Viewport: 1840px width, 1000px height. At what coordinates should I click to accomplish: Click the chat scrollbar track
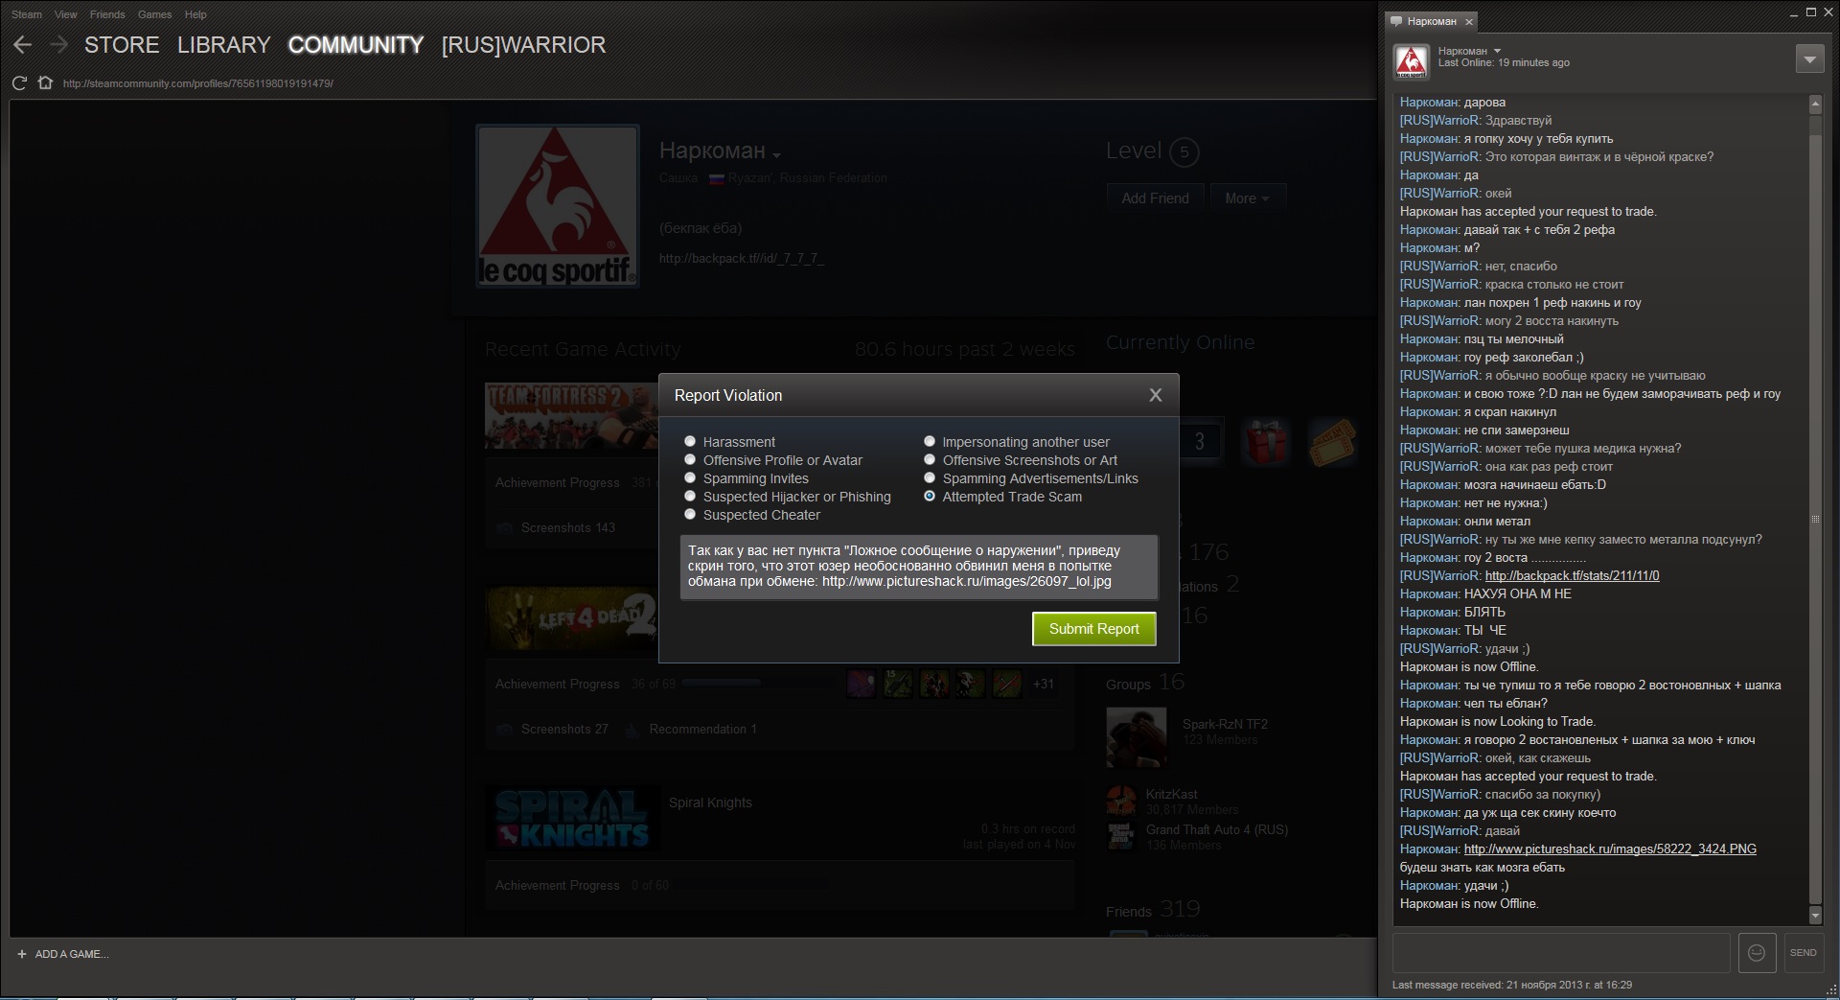1815,508
